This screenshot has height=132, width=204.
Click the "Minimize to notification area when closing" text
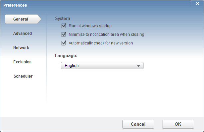(x=106, y=34)
